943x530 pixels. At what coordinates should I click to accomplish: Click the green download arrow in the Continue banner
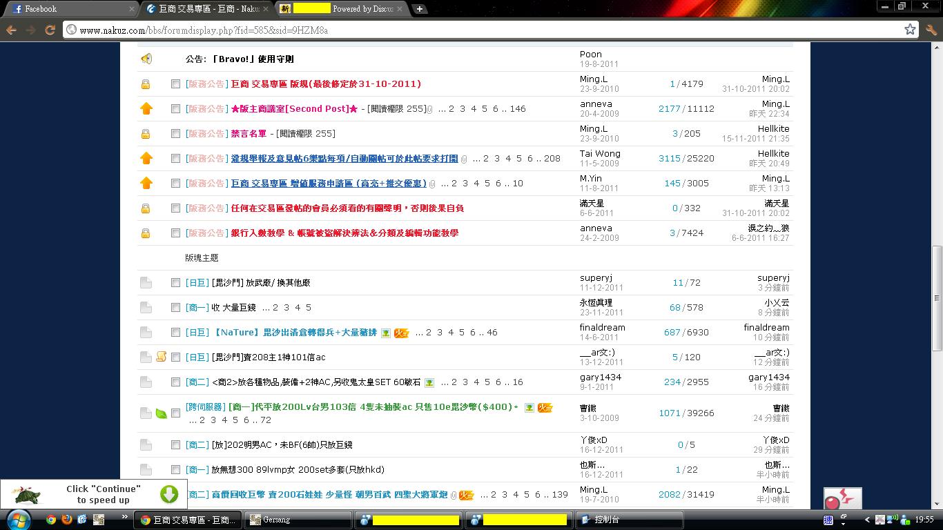169,494
